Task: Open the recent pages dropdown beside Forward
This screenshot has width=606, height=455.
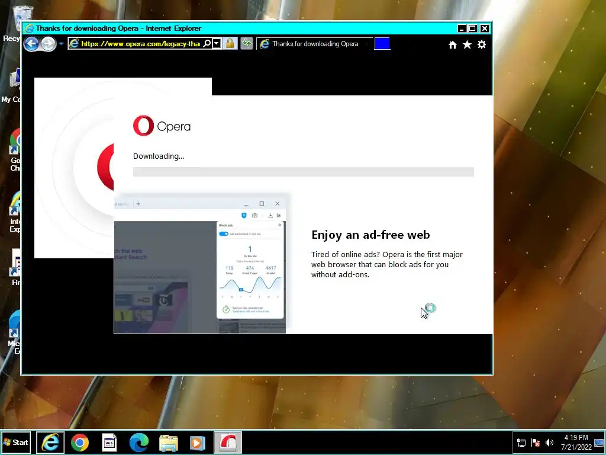Action: pyautogui.click(x=61, y=44)
